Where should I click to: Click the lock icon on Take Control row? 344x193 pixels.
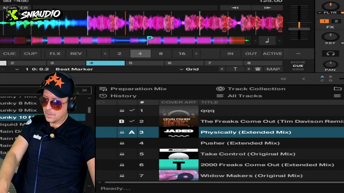[122, 154]
